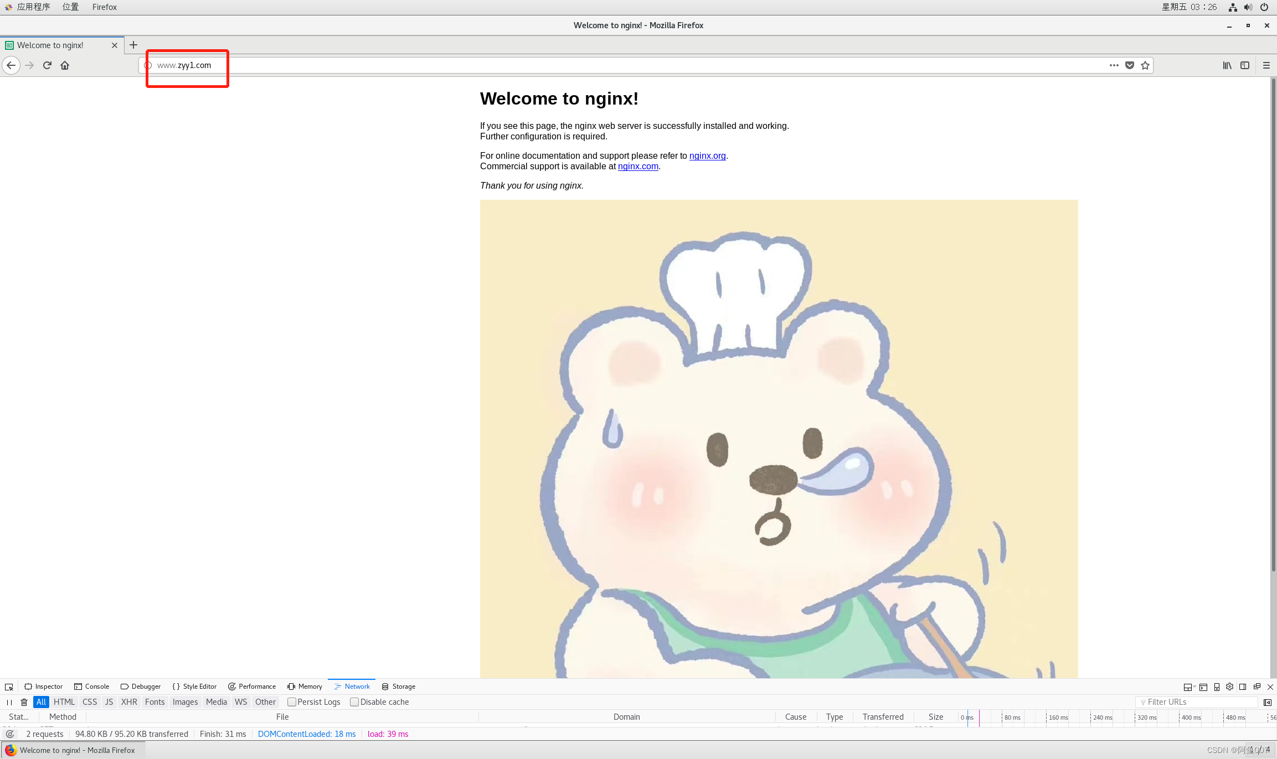Screen dimensions: 1277x759
Task: Show devtools in separate window
Action: tap(1257, 687)
